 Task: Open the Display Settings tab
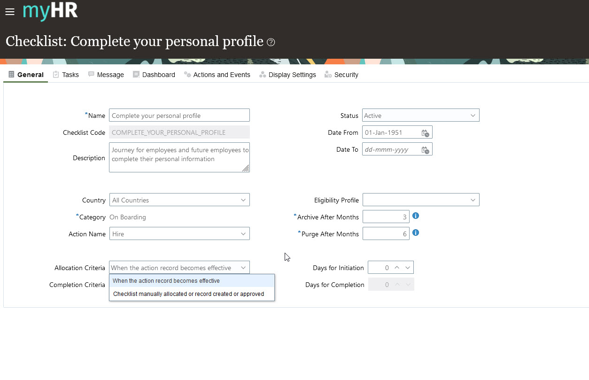288,75
